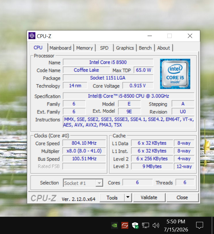
Task: Click Level 3 9 MBytes value
Action: [152, 166]
